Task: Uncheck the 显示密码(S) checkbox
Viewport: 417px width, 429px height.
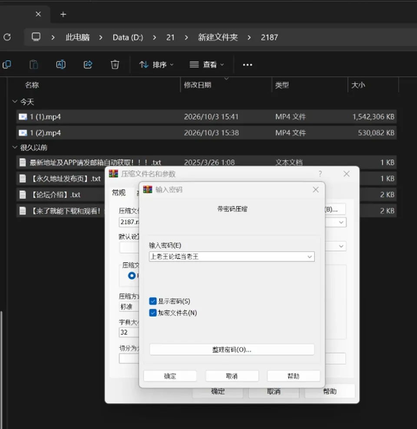Action: coord(153,301)
